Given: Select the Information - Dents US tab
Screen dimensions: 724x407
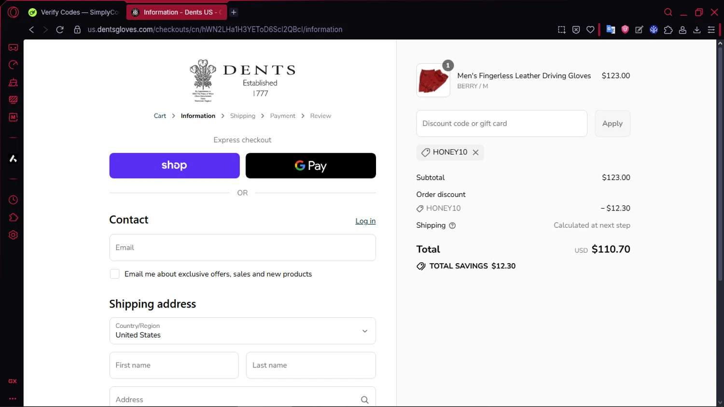Looking at the screenshot, I should point(177,12).
